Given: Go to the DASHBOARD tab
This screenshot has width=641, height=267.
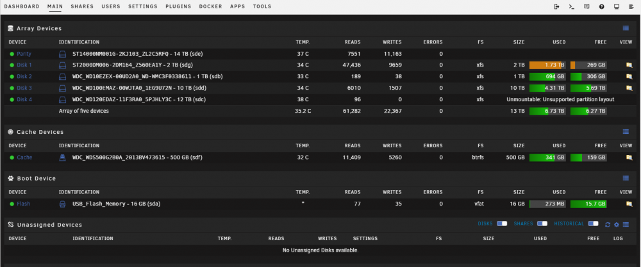Looking at the screenshot, I should (22, 6).
